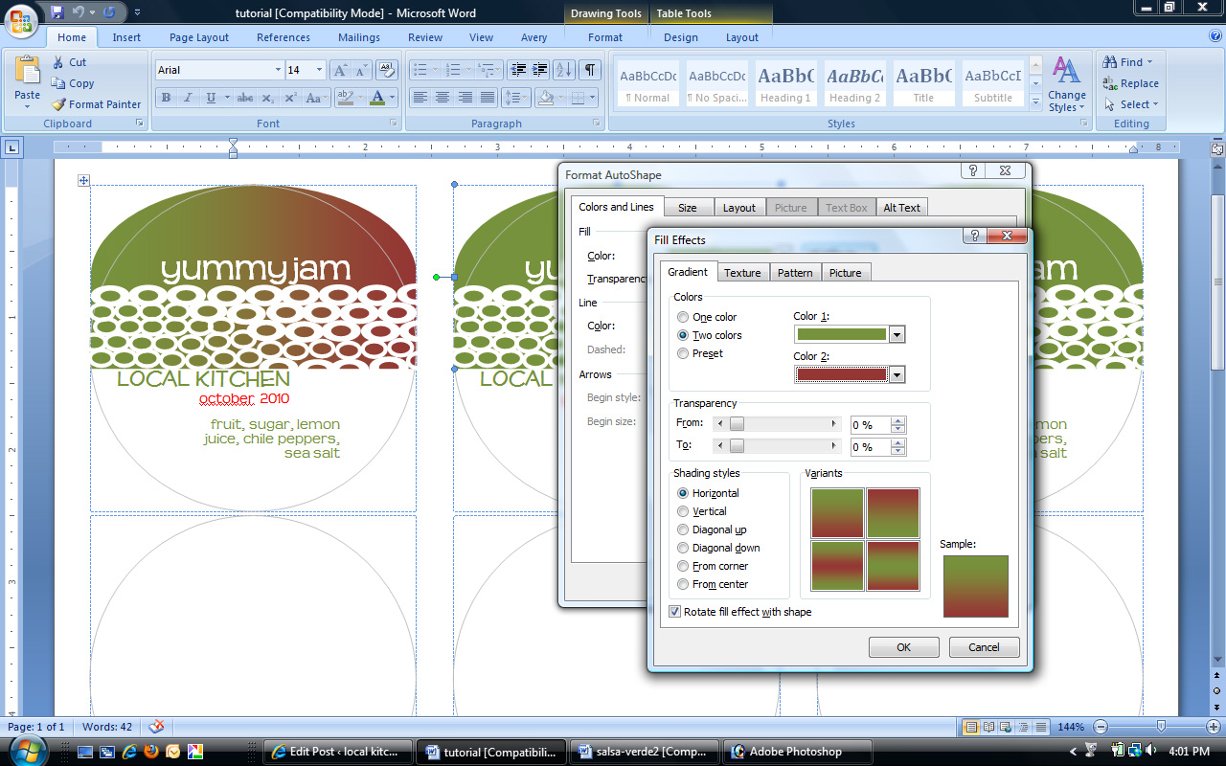The height and width of the screenshot is (766, 1226).
Task: Click the Italic formatting icon
Action: [x=188, y=98]
